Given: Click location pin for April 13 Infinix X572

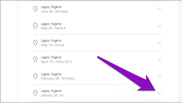Looking at the screenshot, I should point(35,59).
